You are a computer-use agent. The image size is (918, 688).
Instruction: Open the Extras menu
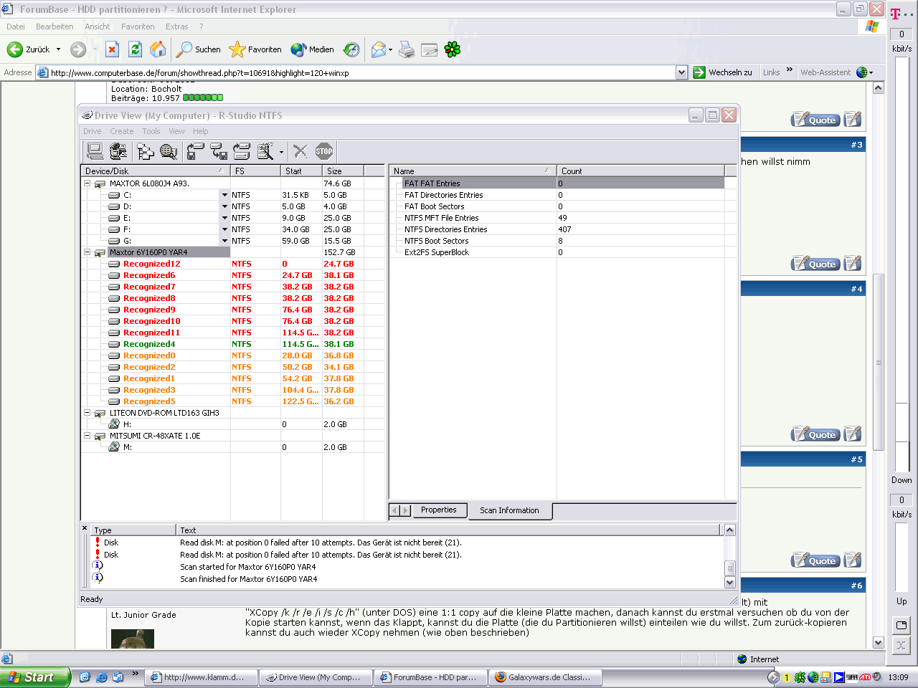pyautogui.click(x=177, y=27)
